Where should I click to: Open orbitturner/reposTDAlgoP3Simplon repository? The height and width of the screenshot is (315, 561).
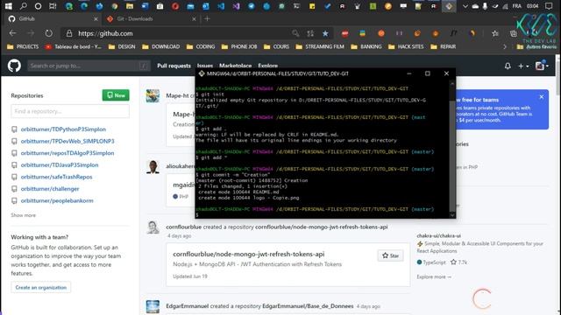(67, 153)
